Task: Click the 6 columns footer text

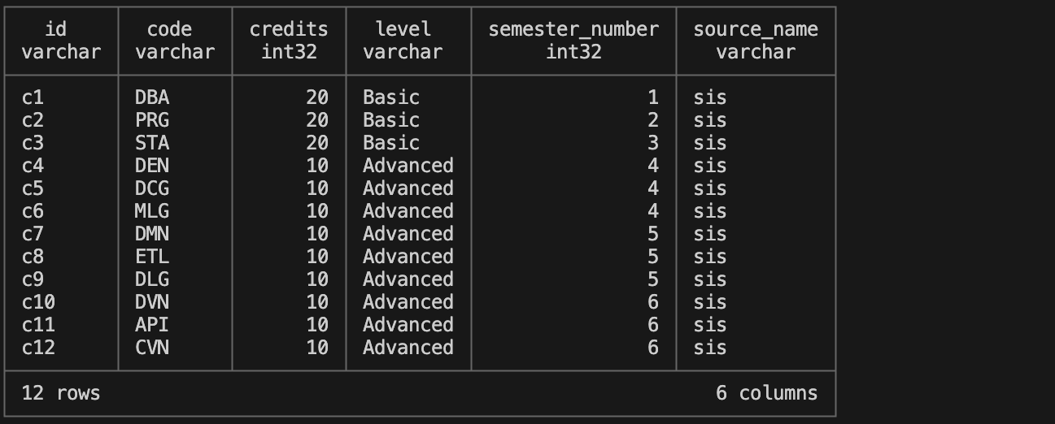Action: [x=767, y=393]
